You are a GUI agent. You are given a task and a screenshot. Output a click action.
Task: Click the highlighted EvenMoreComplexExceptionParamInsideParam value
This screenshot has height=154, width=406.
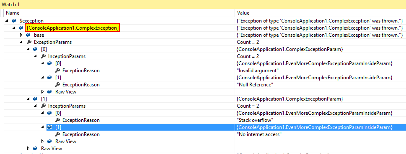coord(315,127)
